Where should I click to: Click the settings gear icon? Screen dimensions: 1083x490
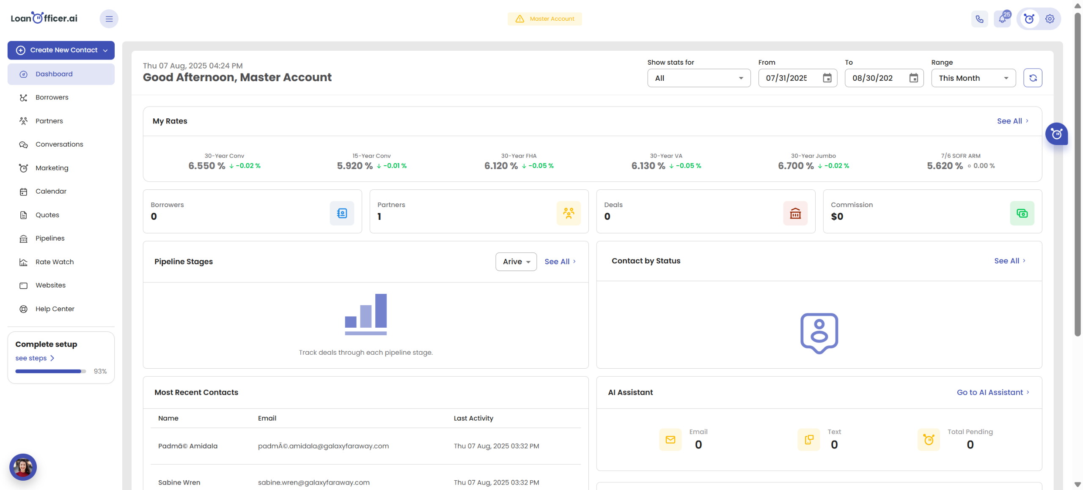point(1050,19)
